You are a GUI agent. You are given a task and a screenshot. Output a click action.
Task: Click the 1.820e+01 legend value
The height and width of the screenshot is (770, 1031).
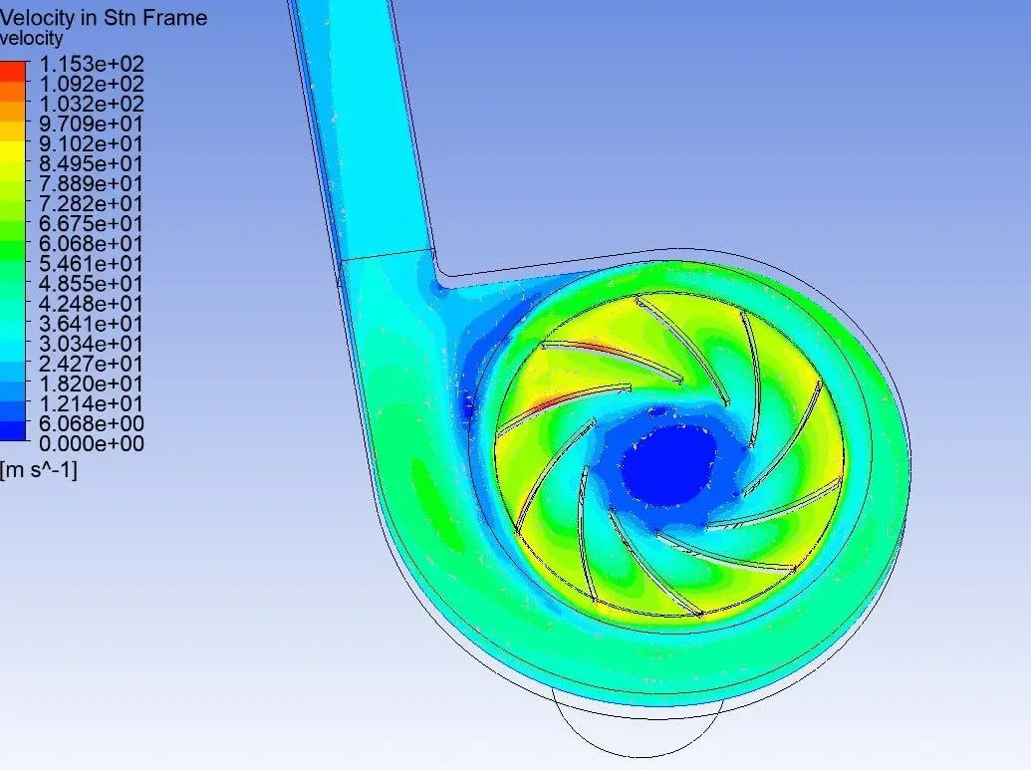coord(91,384)
